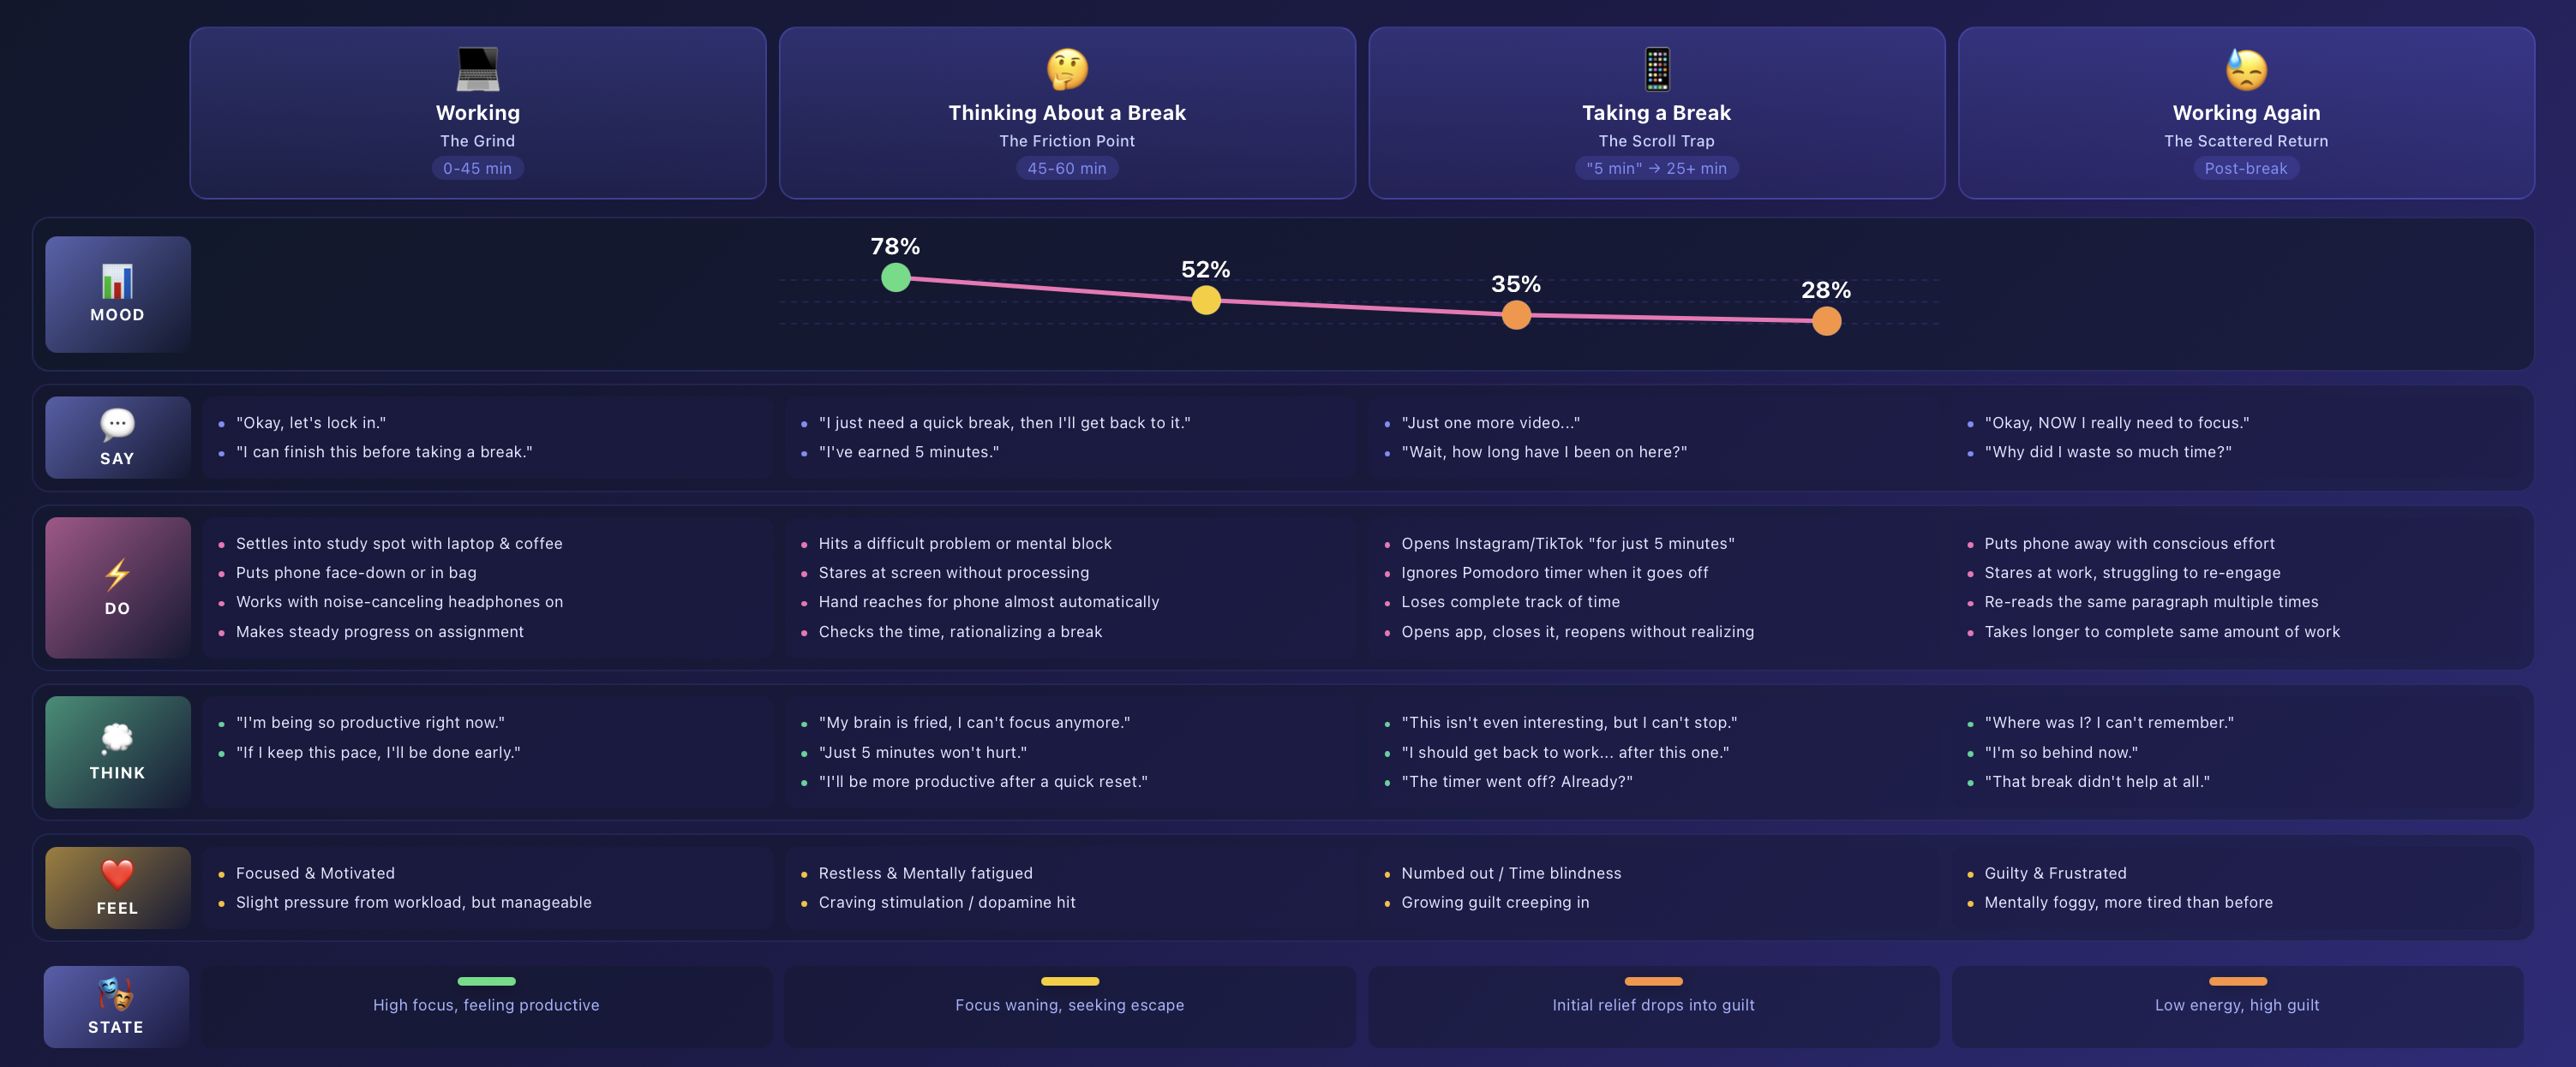The image size is (2576, 1067).
Task: Select the orange 35% mood point
Action: click(x=1516, y=315)
